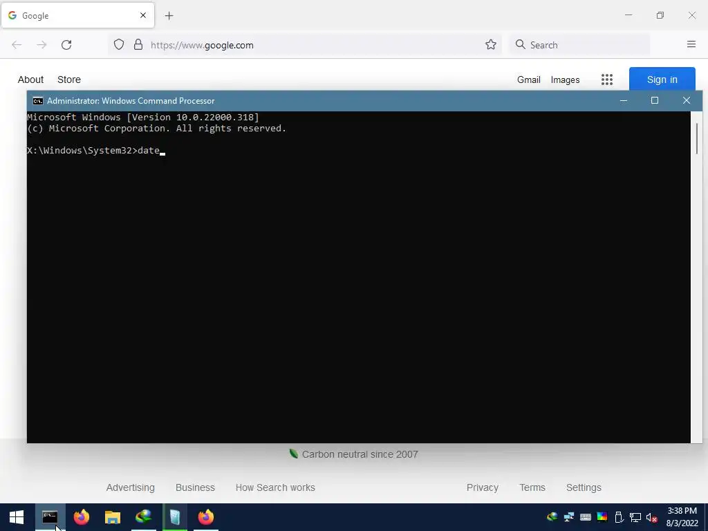The height and width of the screenshot is (531, 708).
Task: Close the Command Processor window
Action: [687, 101]
